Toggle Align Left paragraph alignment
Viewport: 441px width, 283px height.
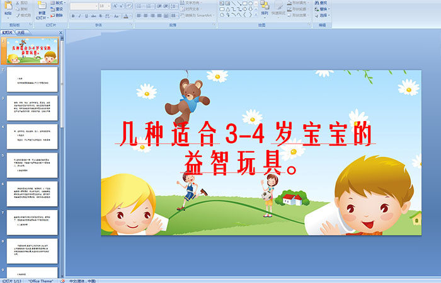139,16
